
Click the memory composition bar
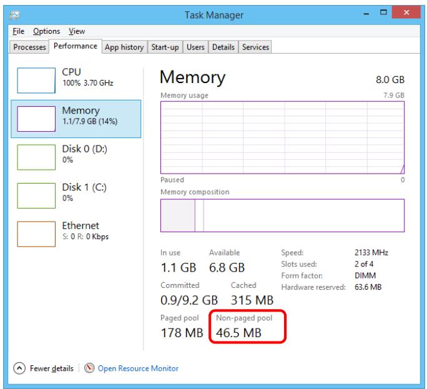coord(282,215)
